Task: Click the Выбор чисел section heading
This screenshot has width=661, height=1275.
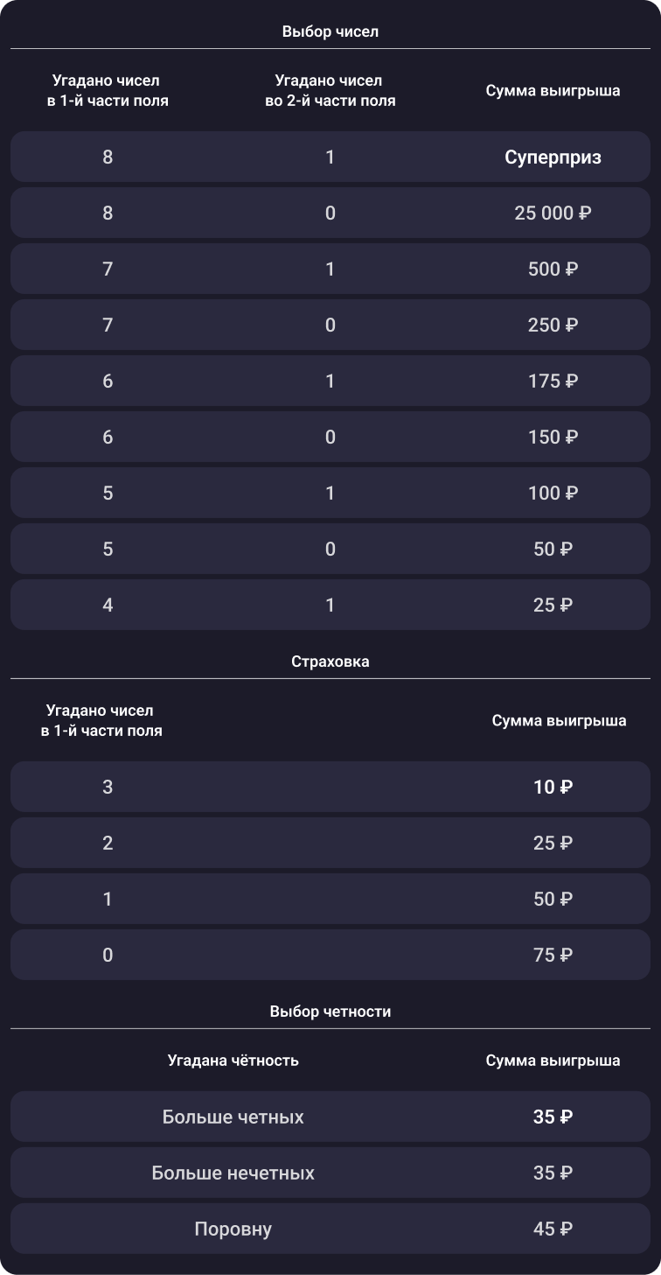Action: click(330, 32)
